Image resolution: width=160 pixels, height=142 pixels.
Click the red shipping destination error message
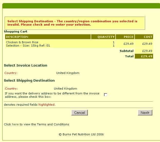click(72, 23)
